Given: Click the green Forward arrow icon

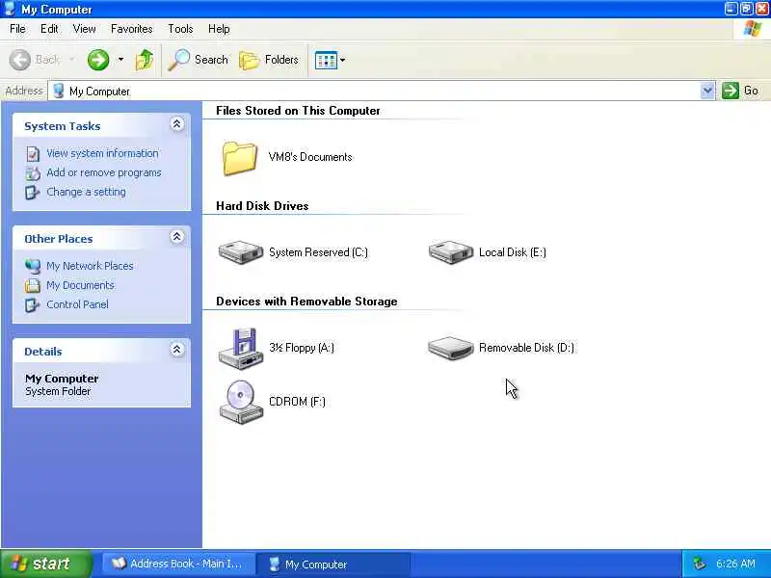Looking at the screenshot, I should (x=98, y=60).
